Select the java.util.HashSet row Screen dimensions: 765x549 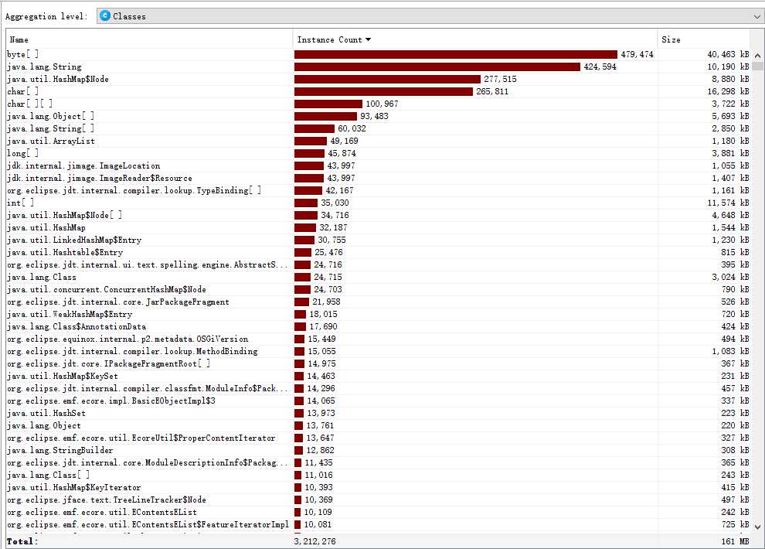click(378, 413)
